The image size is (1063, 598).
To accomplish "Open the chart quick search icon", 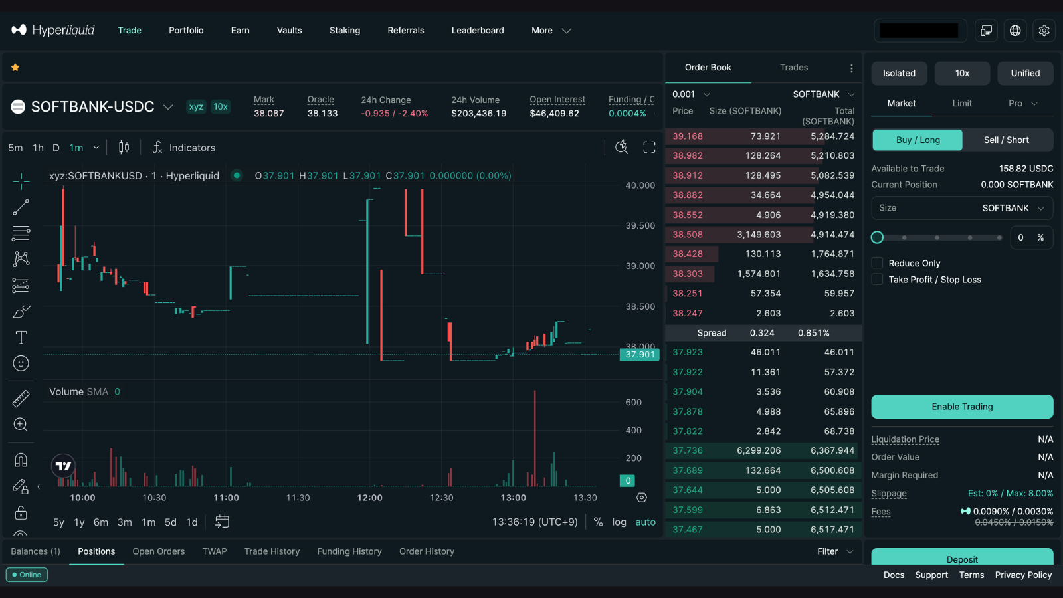I will (621, 148).
